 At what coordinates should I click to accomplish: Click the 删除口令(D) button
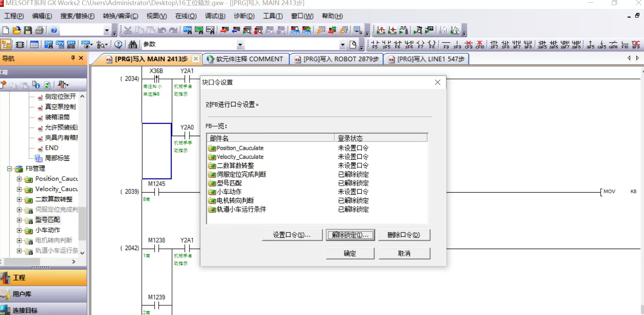tap(404, 235)
